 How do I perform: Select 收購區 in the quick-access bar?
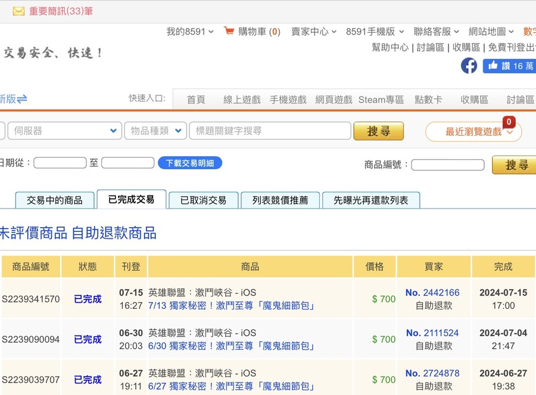click(474, 99)
